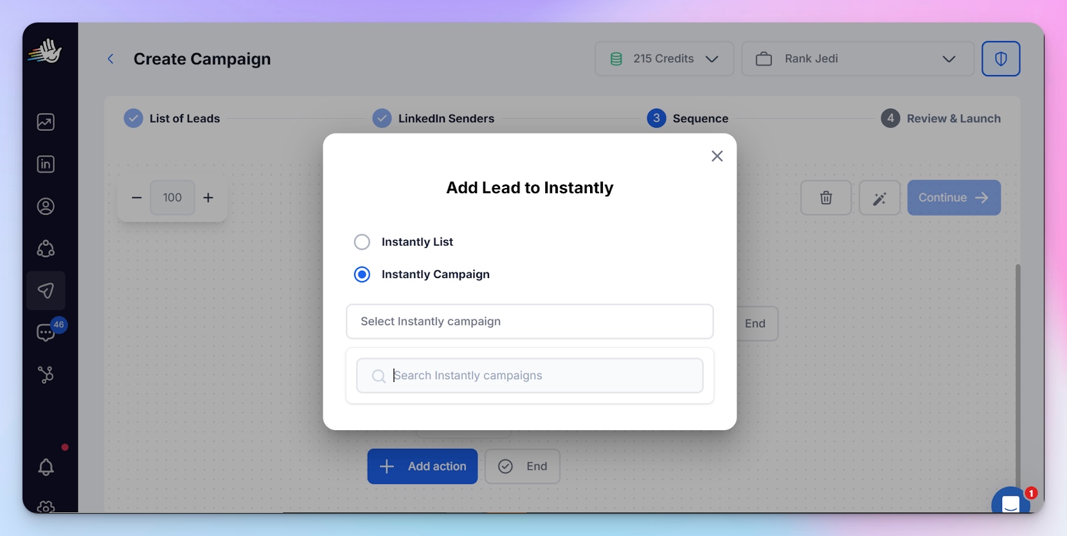Click the Continue button
1067x536 pixels.
pos(954,198)
